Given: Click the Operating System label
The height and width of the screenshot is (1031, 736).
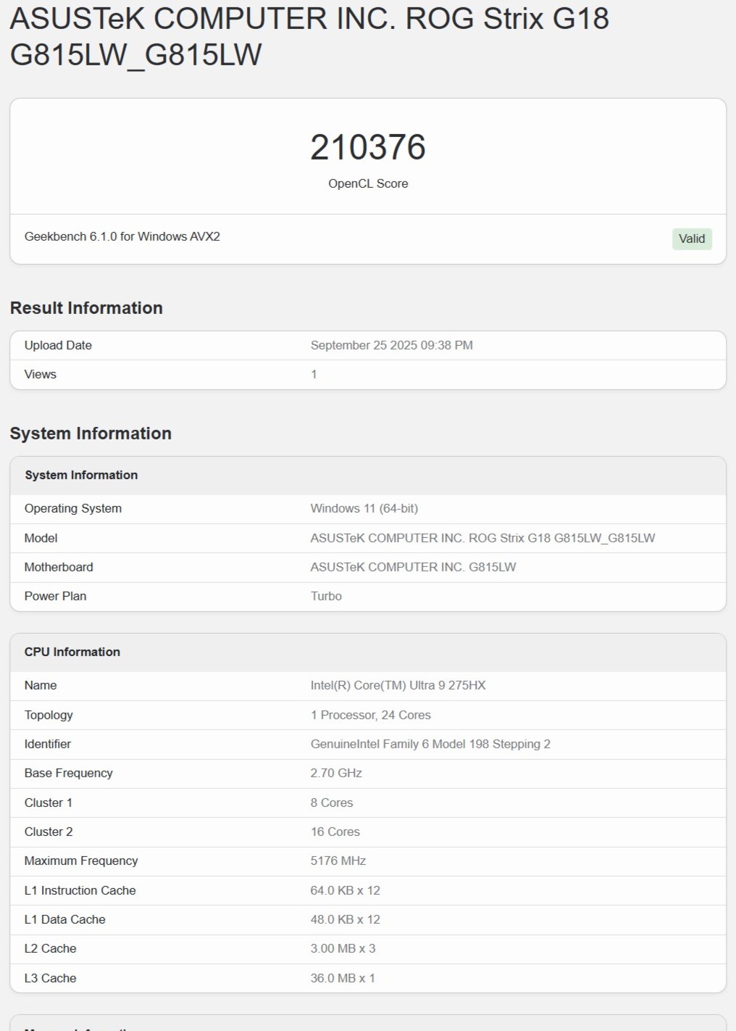Looking at the screenshot, I should 73,508.
